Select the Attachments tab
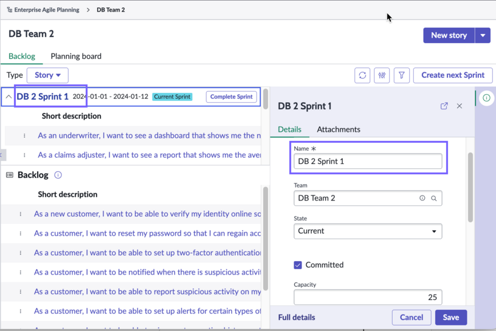Image resolution: width=496 pixels, height=331 pixels. [339, 129]
